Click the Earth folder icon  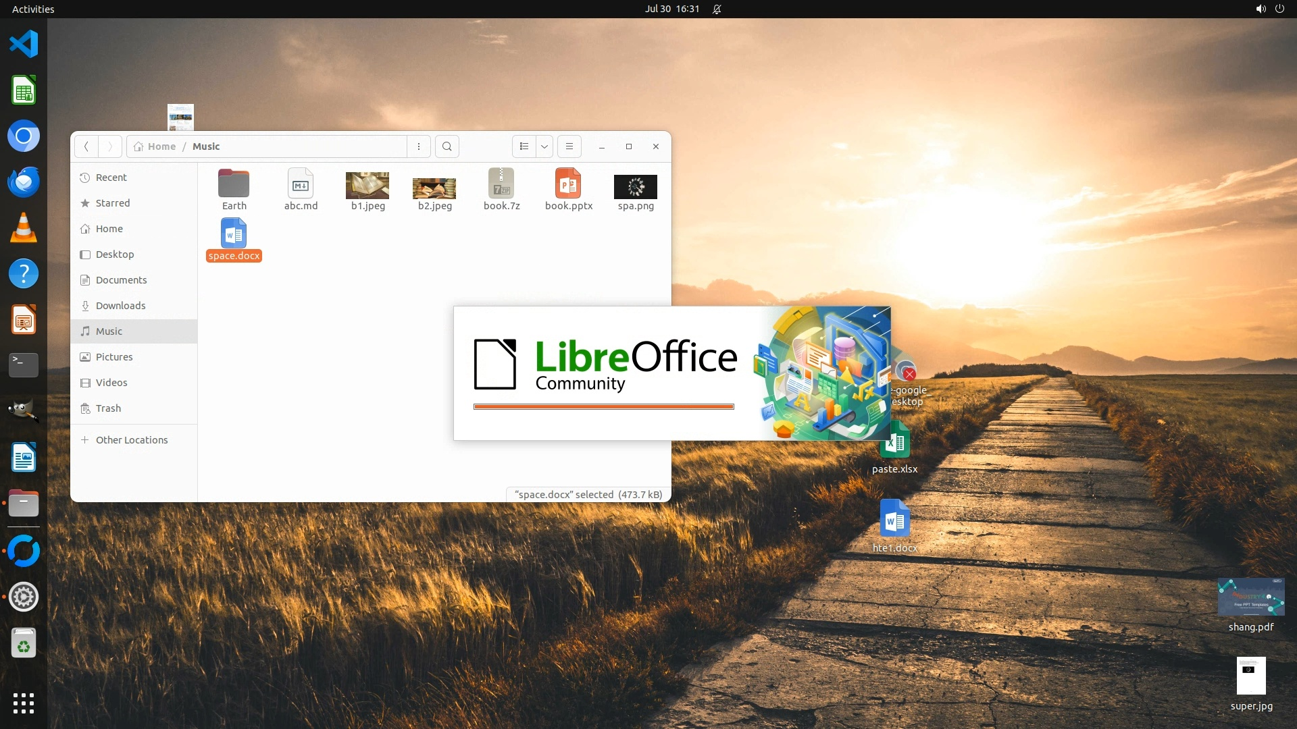tap(234, 184)
